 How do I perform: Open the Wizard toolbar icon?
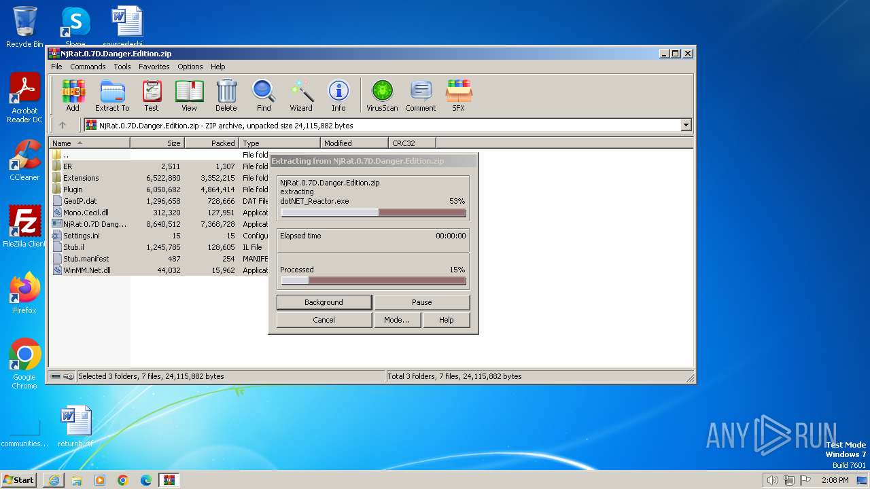tap(301, 96)
